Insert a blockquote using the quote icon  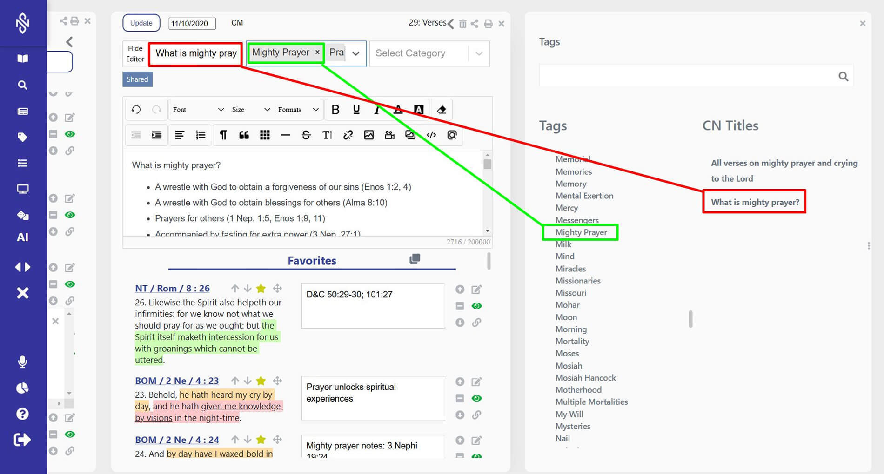click(x=244, y=135)
